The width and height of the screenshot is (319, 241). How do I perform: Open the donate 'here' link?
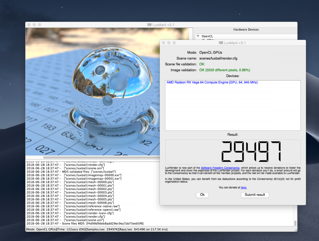(244, 187)
